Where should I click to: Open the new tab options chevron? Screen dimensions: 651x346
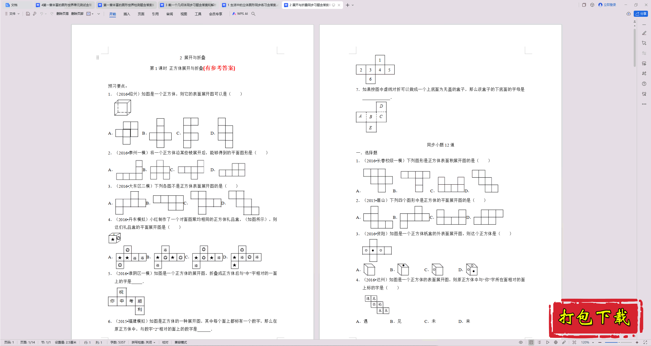tap(353, 5)
